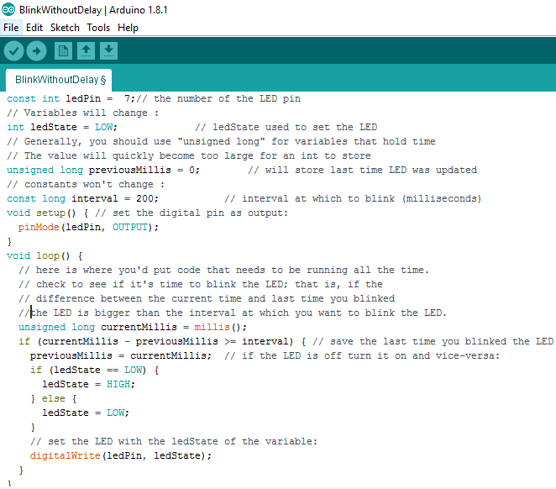Click the 'const long interval = 200;' line
This screenshot has width=556, height=489.
[82, 198]
